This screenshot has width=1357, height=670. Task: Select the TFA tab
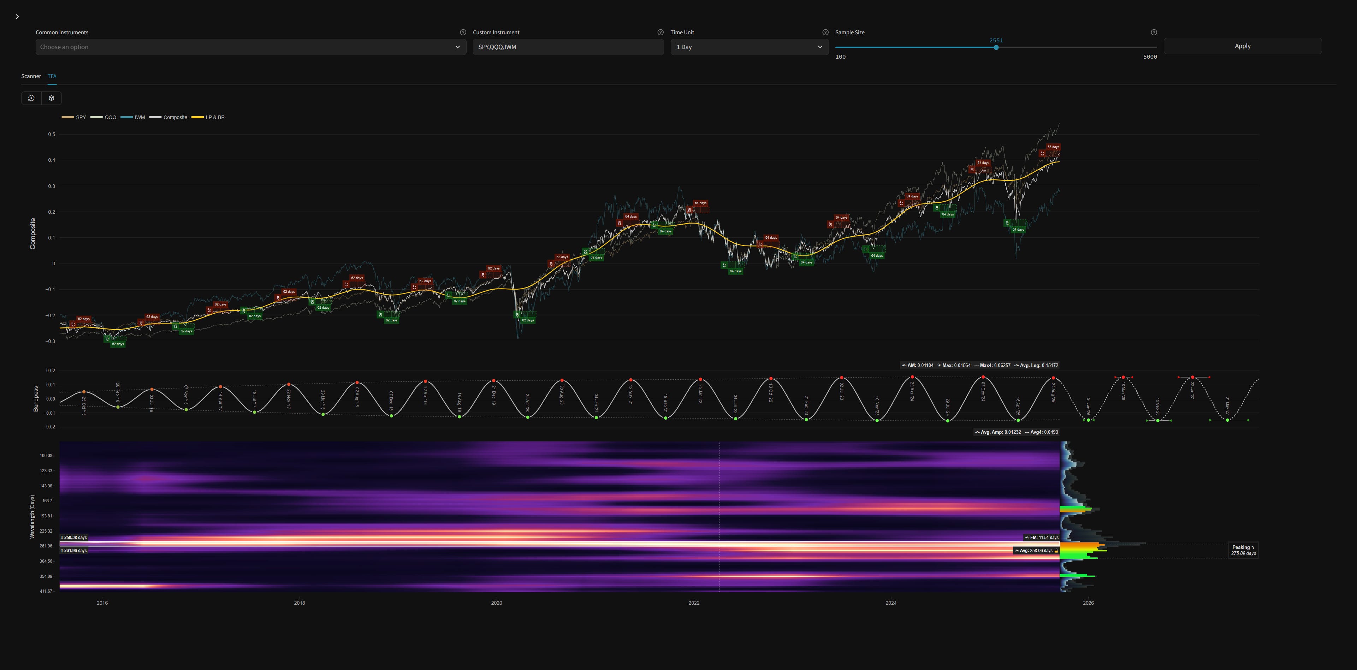tap(52, 76)
